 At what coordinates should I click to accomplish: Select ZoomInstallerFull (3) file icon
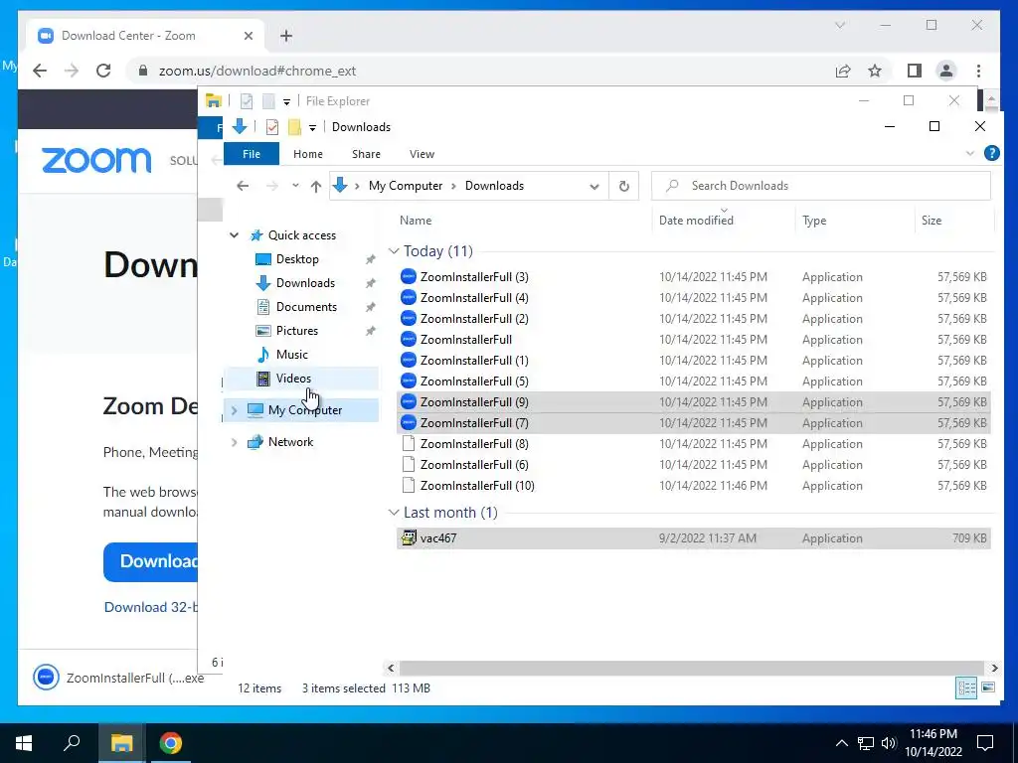pyautogui.click(x=409, y=277)
